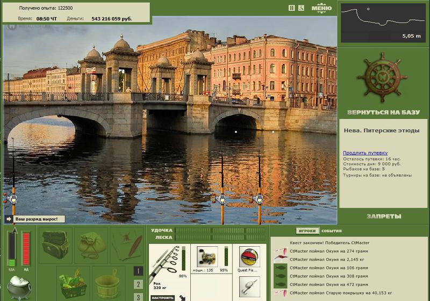Select the leftmost fishing rod's reel

tap(12, 199)
